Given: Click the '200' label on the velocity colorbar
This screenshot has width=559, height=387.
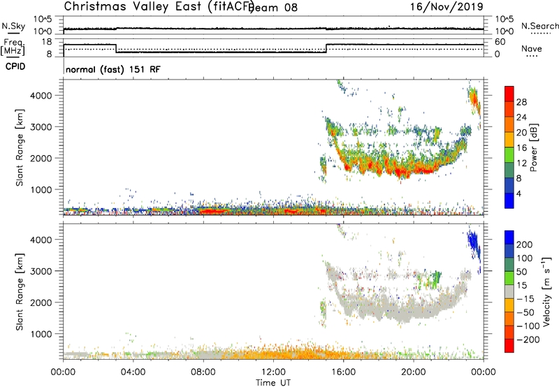Looking at the screenshot, I should tap(525, 244).
